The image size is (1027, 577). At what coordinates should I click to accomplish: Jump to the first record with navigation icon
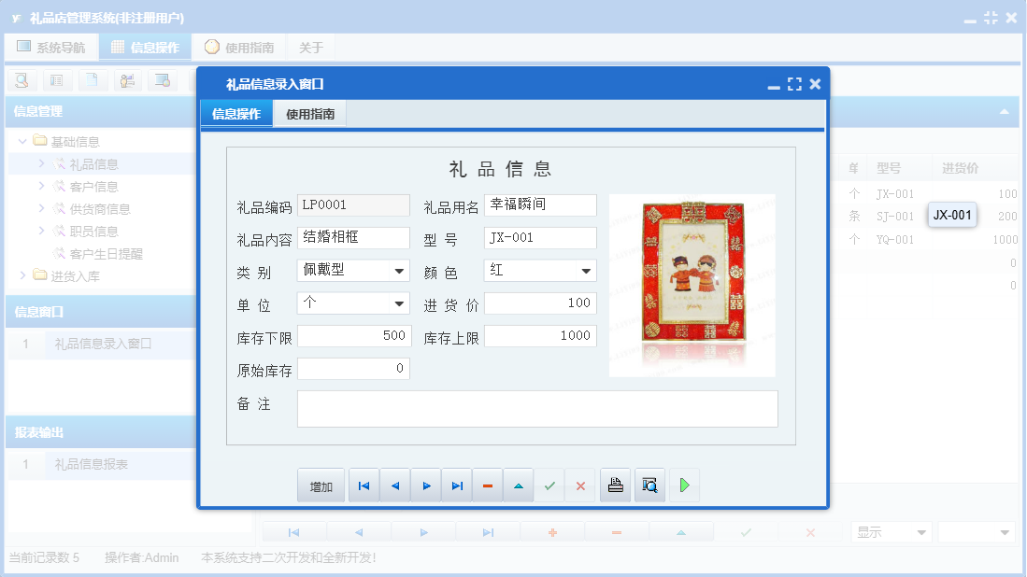coord(364,485)
